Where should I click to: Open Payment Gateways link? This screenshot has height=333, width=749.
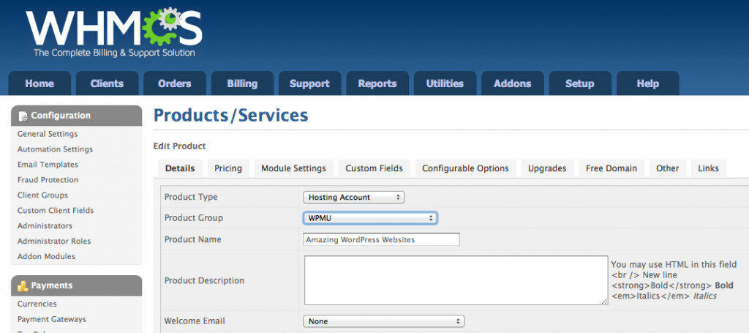[52, 320]
